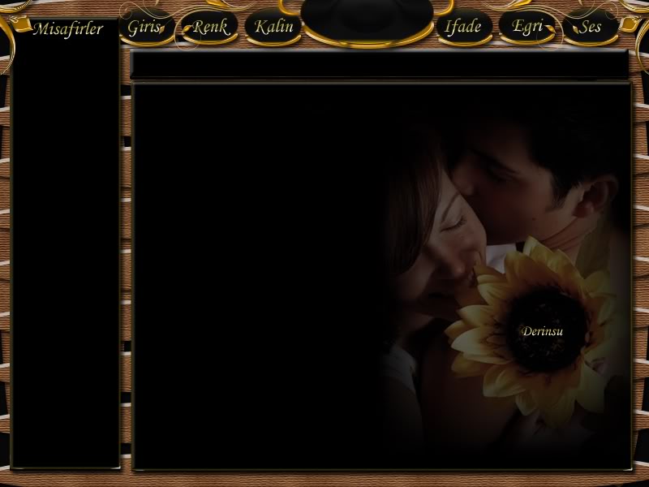Click the Giris button
The image size is (649, 487).
click(147, 28)
